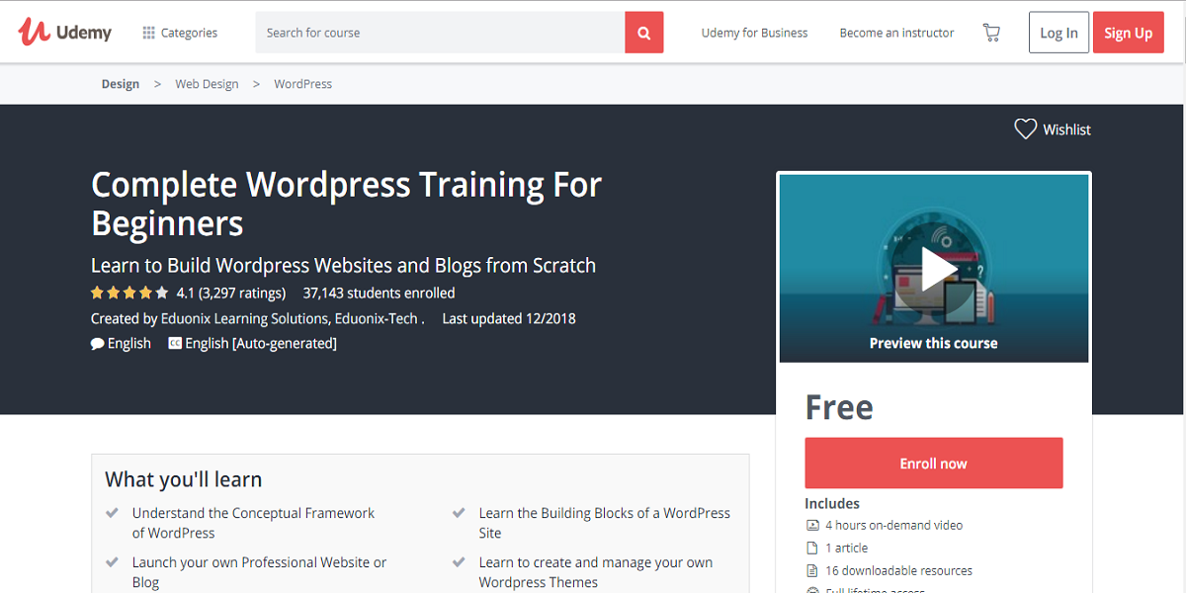The height and width of the screenshot is (593, 1186).
Task: Click the English [Auto-generated] caption text
Action: pyautogui.click(x=261, y=343)
